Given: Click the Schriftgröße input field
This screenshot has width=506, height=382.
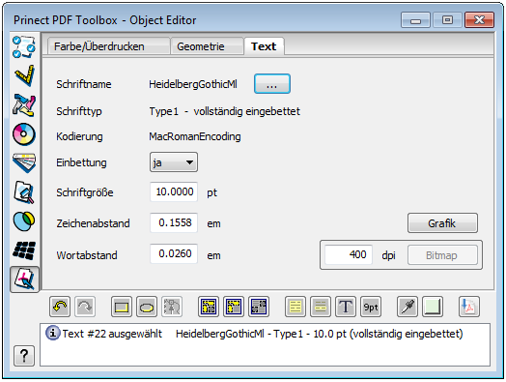Looking at the screenshot, I should [174, 192].
